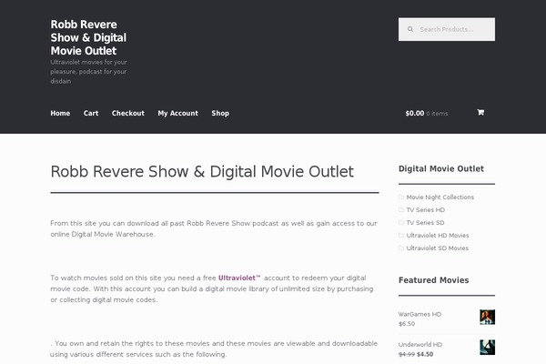This screenshot has width=546, height=364.
Task: Click folder icon beside Ultraviolet HD Movies
Action: (x=401, y=236)
